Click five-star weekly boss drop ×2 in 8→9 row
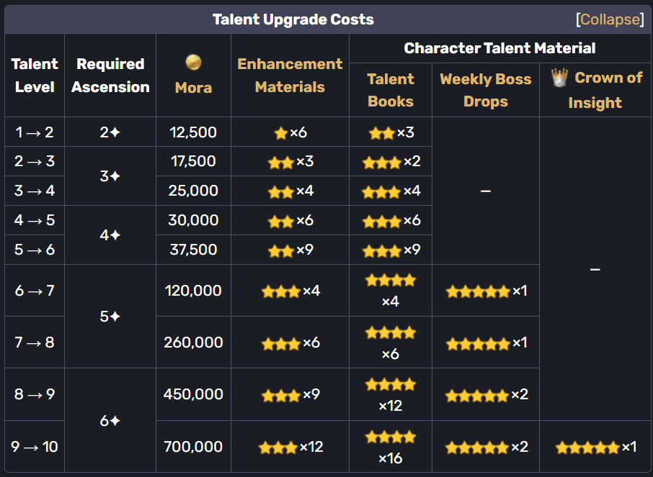 click(x=477, y=396)
